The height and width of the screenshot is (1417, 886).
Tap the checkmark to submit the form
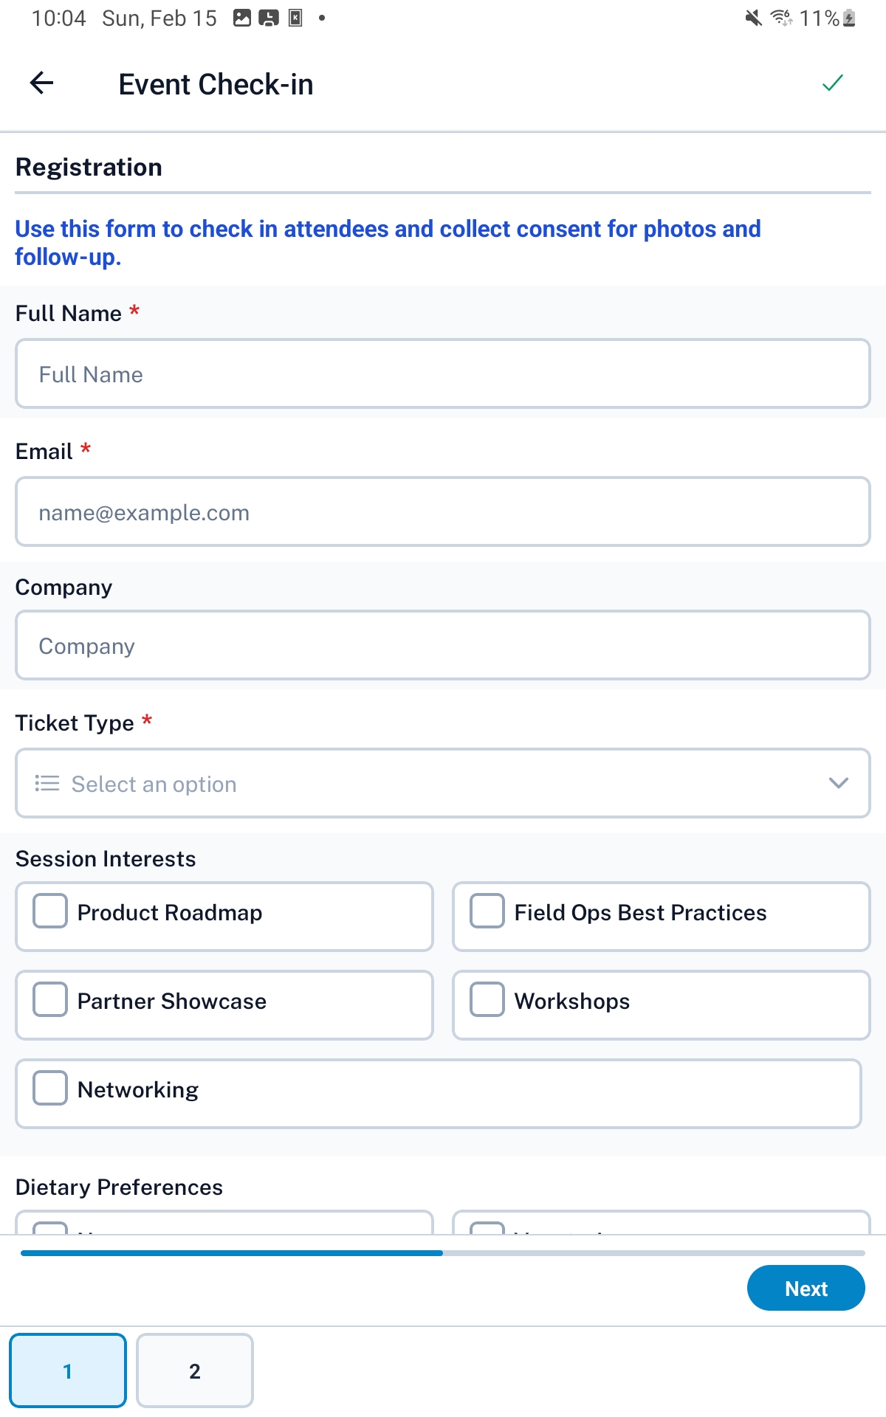[x=833, y=83]
